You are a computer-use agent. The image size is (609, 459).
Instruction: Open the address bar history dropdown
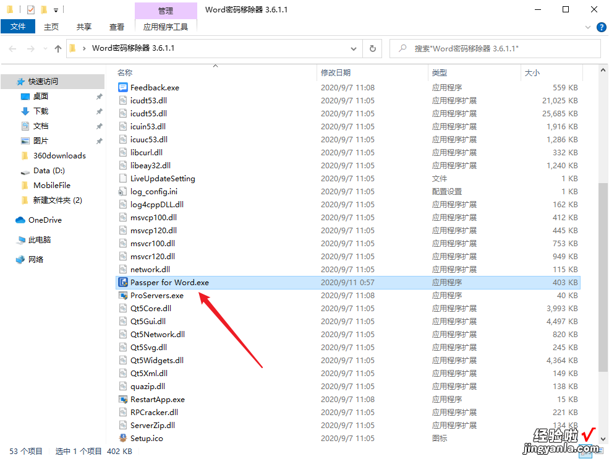click(354, 49)
